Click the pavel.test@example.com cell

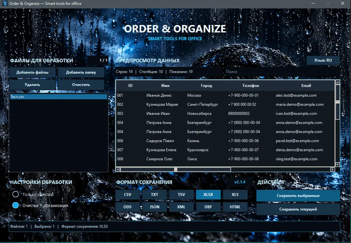pos(297,141)
